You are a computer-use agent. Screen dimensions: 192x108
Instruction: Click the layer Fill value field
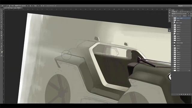pos(188,16)
